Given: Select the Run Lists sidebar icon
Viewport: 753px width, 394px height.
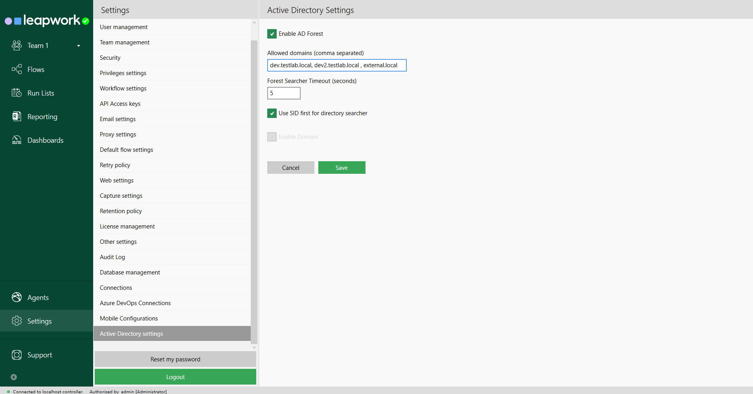Looking at the screenshot, I should click(17, 93).
